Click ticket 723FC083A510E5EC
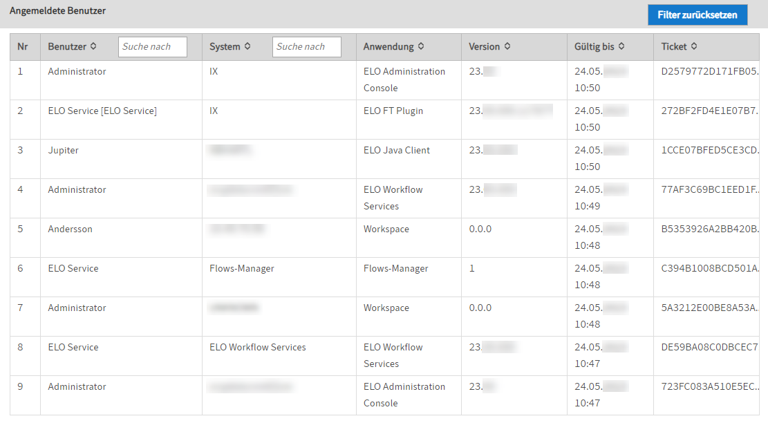Image resolution: width=768 pixels, height=423 pixels. 710,387
